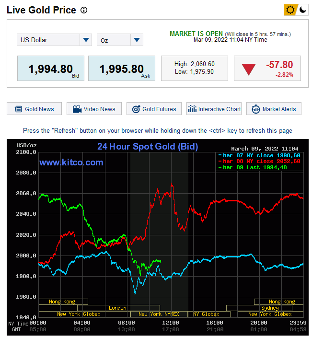Open Gold News button
Viewport: 312px width, 337px height.
(x=34, y=109)
